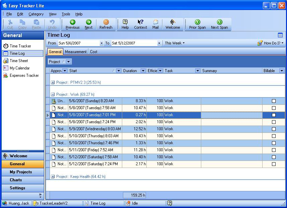Viewport: 287px width, 208px height.
Task: Click the warning icon on 5/6/2007 row
Action: pos(54,101)
